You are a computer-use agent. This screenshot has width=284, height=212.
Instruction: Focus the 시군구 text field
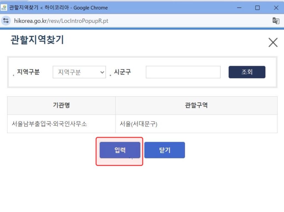pos(183,72)
